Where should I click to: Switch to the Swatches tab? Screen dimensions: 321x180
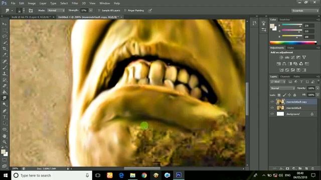point(285,19)
